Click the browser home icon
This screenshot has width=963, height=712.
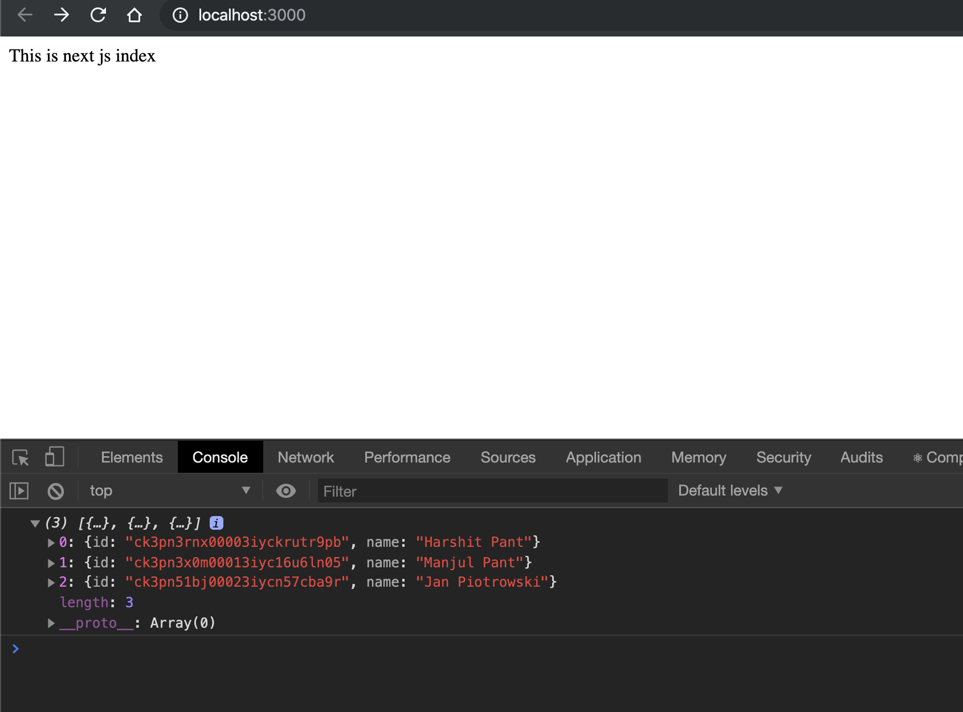135,15
